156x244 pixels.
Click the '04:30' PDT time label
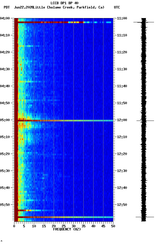5,69
